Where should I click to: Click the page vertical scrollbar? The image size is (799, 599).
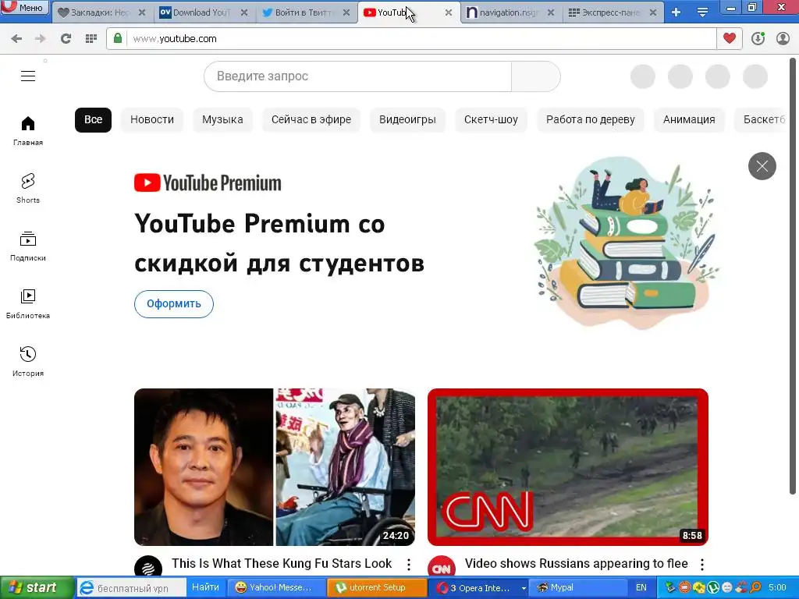click(793, 275)
